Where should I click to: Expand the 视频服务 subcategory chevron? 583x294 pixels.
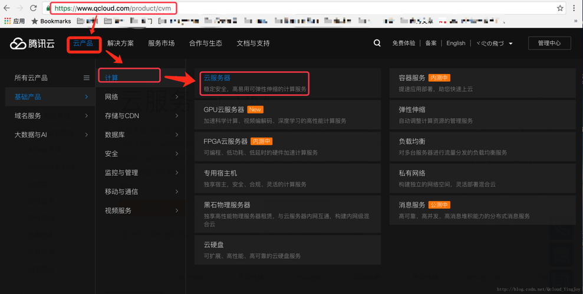pyautogui.click(x=177, y=211)
